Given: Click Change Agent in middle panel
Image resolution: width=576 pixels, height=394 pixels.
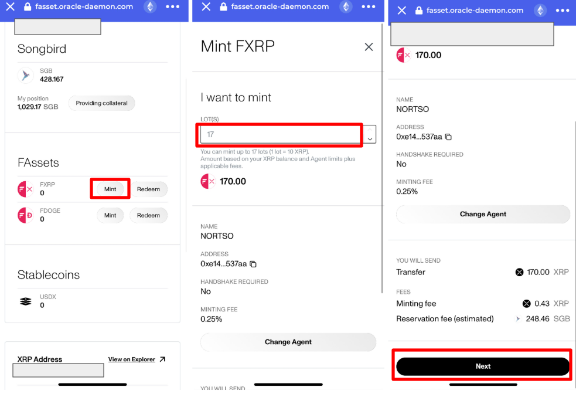Looking at the screenshot, I should click(x=288, y=342).
